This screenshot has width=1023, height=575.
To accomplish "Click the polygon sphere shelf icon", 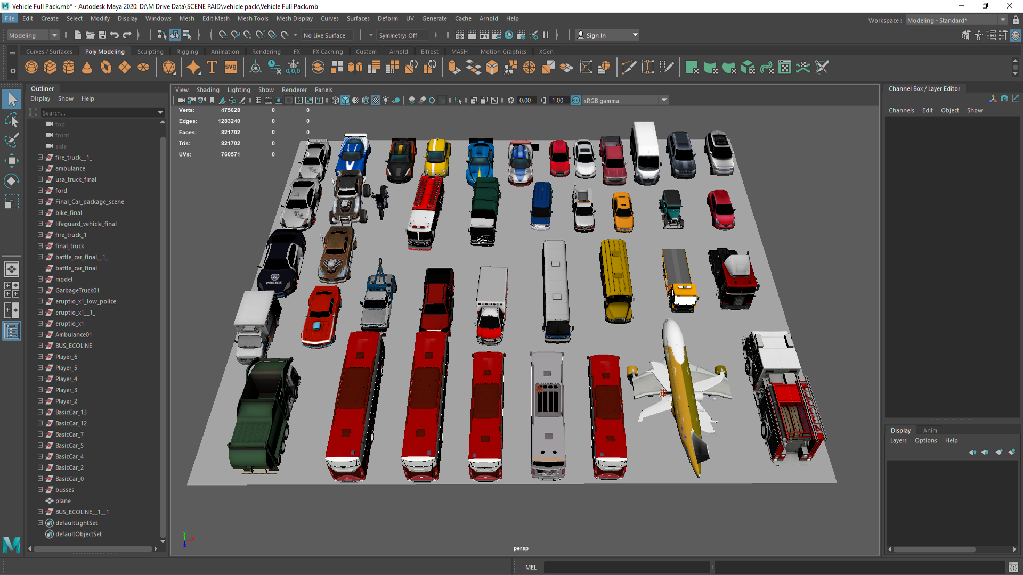I will [x=31, y=68].
